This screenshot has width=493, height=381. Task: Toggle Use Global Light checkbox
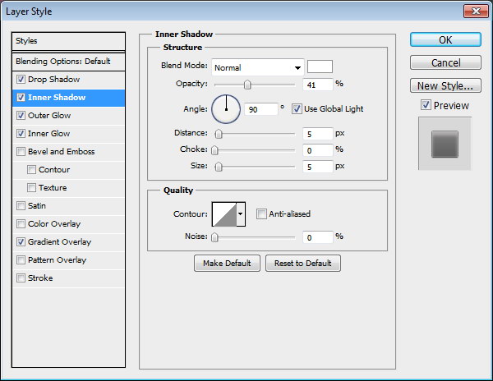pyautogui.click(x=297, y=108)
